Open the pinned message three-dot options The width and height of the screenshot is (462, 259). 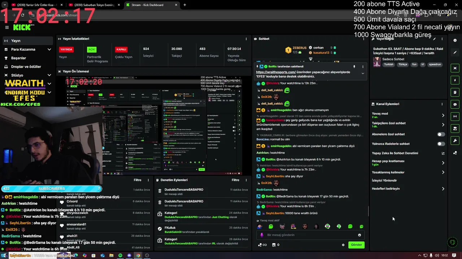[363, 67]
